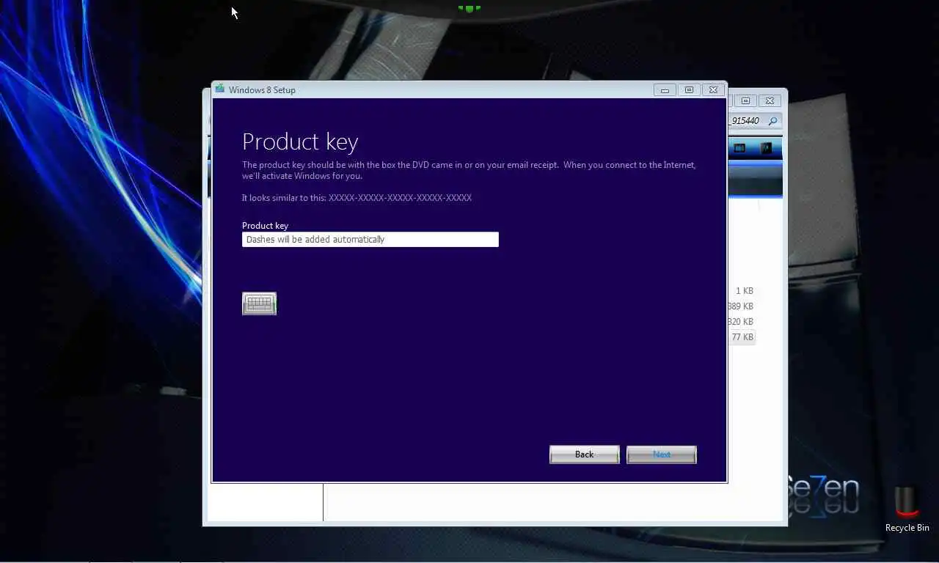Click the search magnifier in background window
This screenshot has height=563, width=939.
pos(772,121)
